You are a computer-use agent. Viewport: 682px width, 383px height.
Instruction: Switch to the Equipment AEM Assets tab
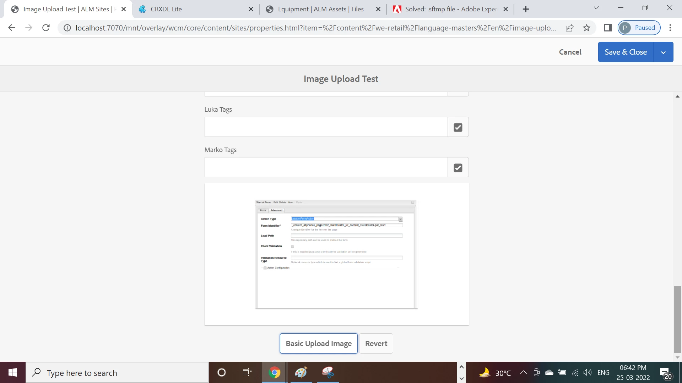point(320,9)
